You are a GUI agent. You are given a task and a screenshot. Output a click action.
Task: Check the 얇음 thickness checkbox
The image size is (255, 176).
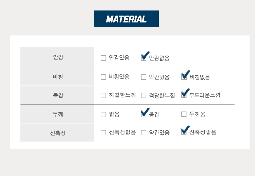(103, 114)
